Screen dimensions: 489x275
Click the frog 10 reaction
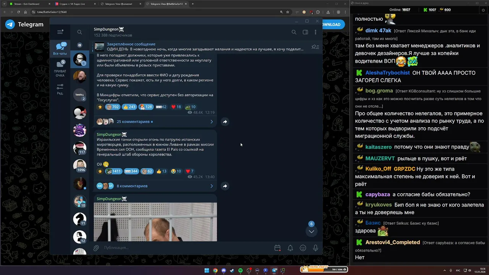click(x=190, y=107)
